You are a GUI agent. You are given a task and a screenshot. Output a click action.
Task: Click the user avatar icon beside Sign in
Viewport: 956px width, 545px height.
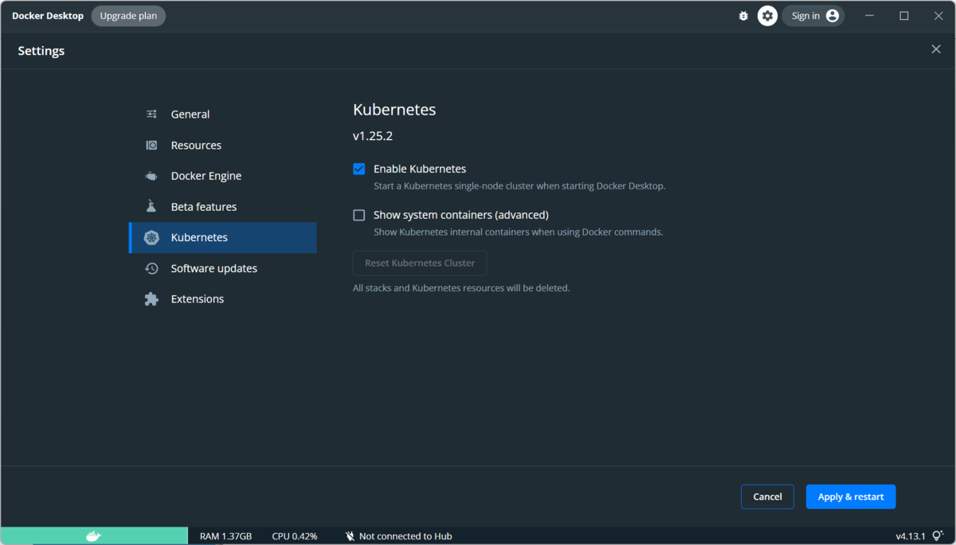833,16
